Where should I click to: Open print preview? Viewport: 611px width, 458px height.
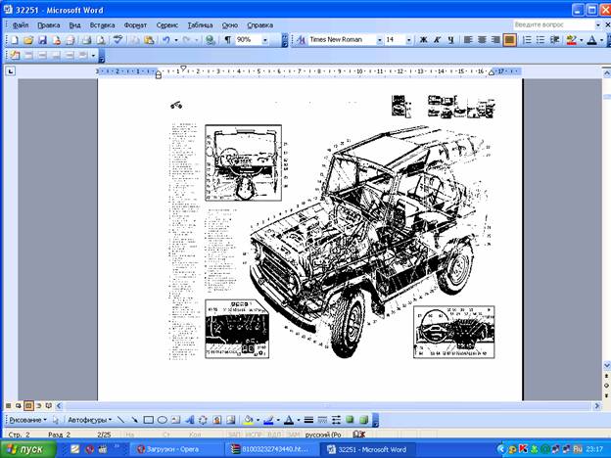click(101, 40)
